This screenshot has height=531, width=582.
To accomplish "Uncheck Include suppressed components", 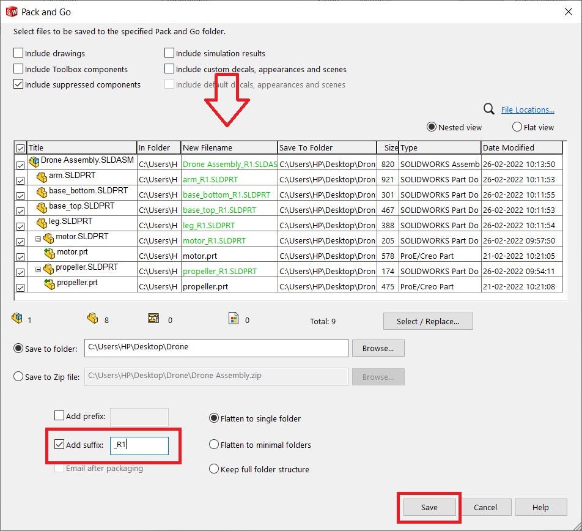I will 18,84.
